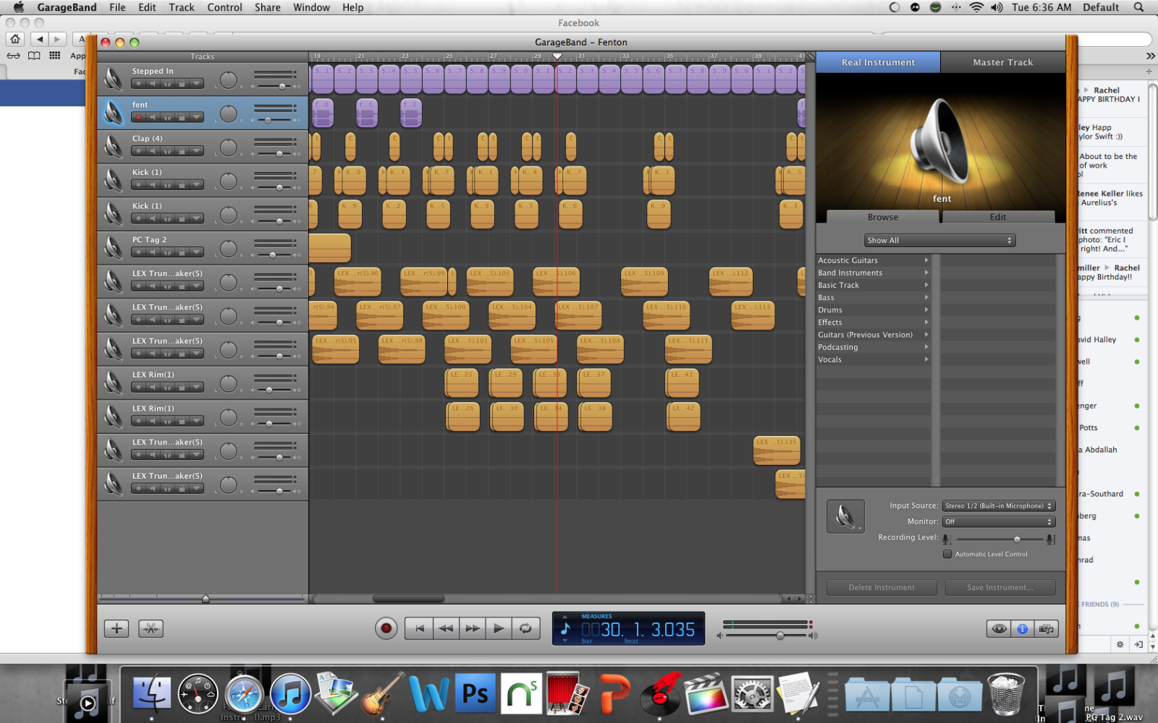Open the Share menu

(267, 7)
